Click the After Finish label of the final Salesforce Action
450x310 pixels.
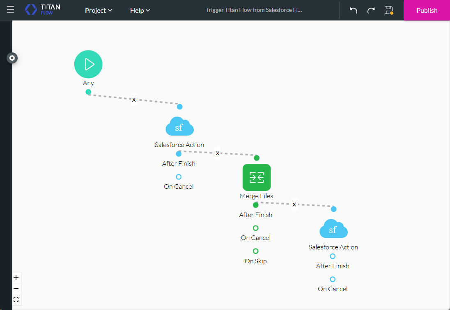pos(333,266)
